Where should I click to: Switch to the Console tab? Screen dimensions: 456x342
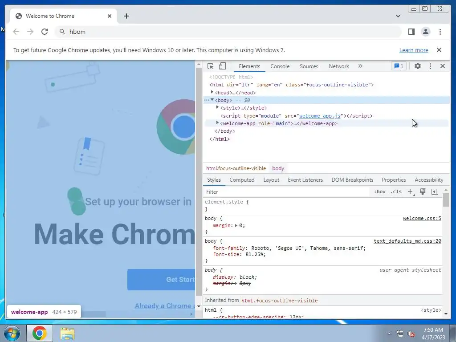coord(280,66)
